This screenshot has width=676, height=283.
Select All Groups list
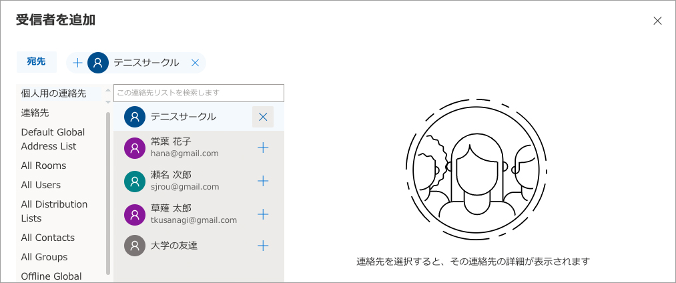(44, 257)
